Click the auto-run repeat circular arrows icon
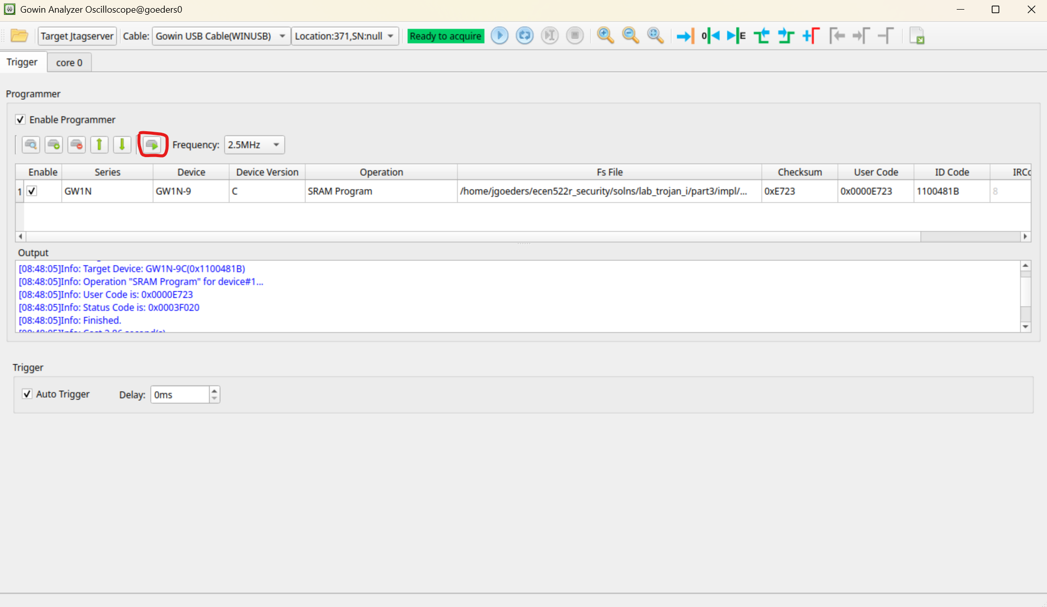Viewport: 1047px width, 607px height. click(525, 35)
